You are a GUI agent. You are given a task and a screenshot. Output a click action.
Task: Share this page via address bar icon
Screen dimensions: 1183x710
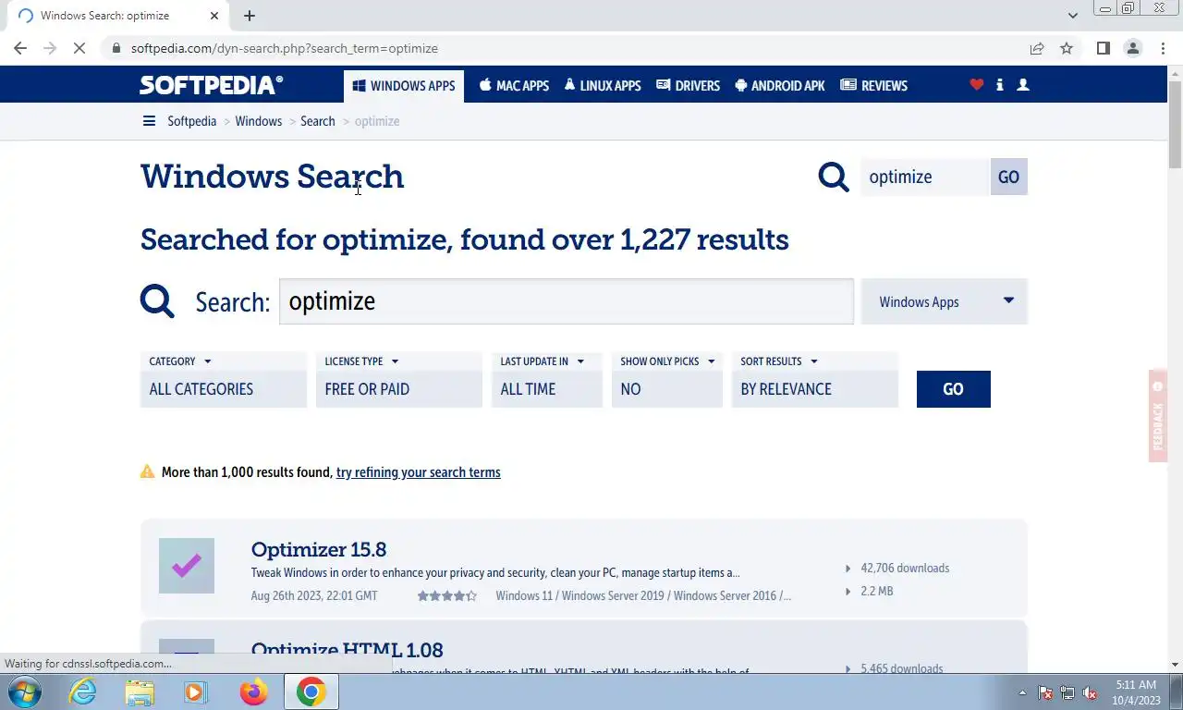tap(1037, 48)
